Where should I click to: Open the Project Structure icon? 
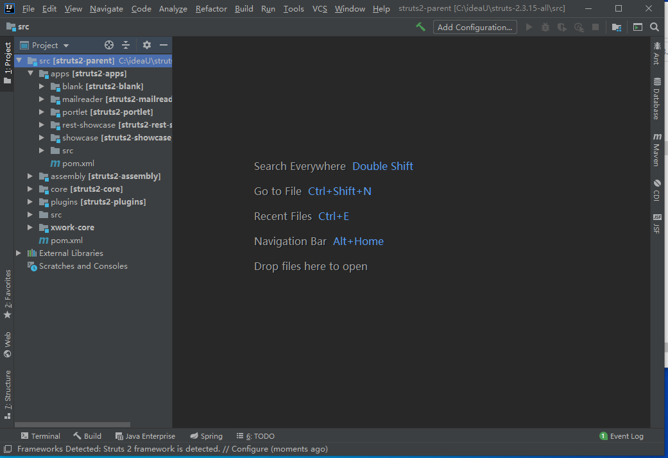coord(617,28)
